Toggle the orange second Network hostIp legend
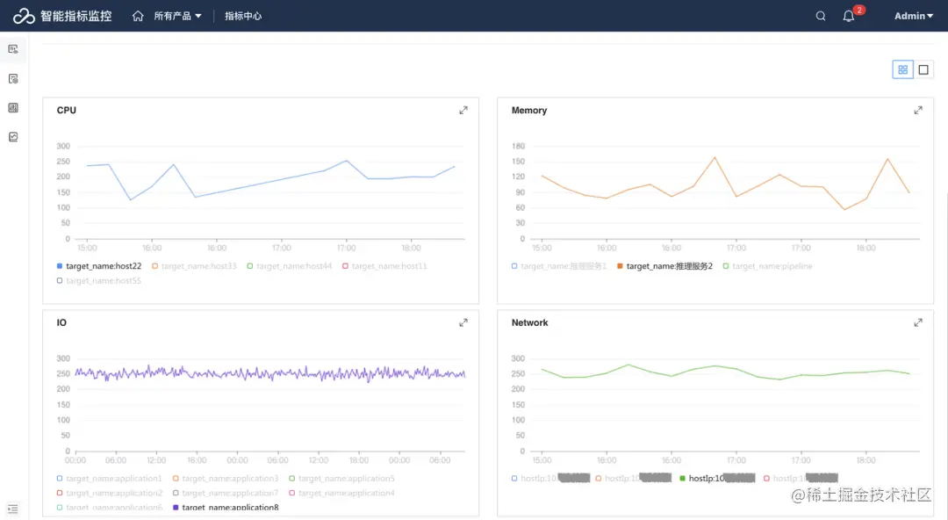The height and width of the screenshot is (520, 948). pyautogui.click(x=633, y=478)
